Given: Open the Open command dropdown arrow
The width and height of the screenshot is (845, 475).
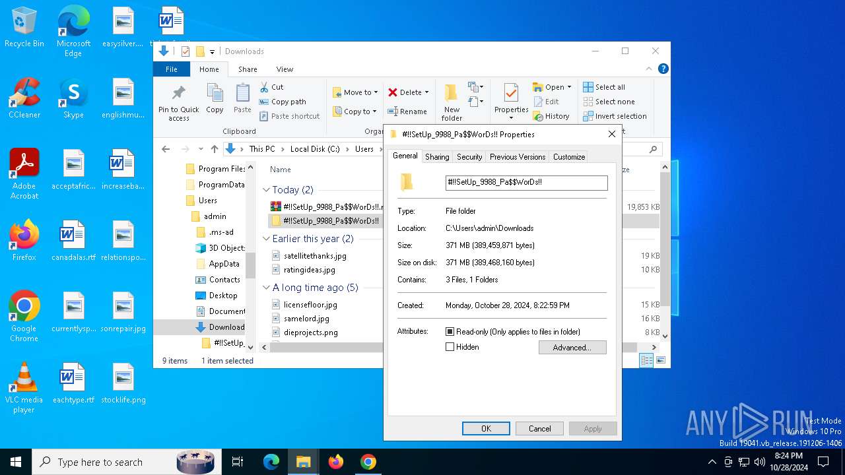Looking at the screenshot, I should tap(569, 87).
